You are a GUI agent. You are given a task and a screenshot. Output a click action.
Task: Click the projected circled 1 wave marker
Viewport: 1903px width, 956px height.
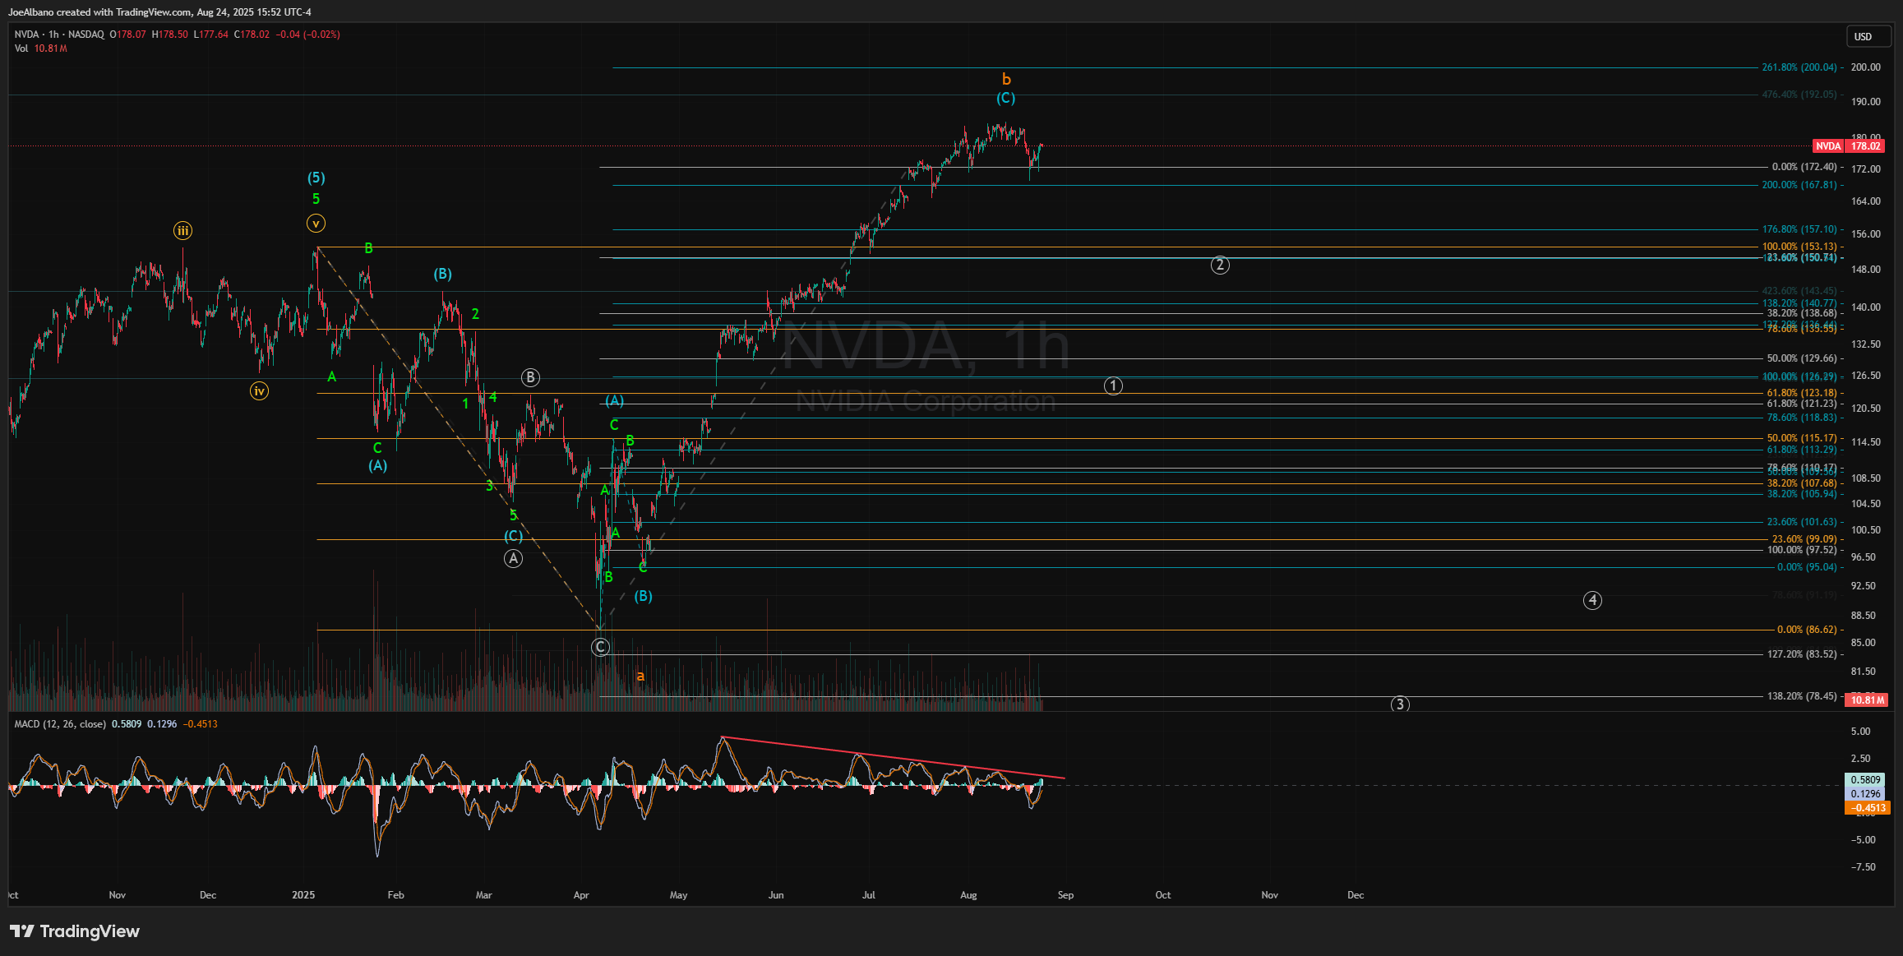[x=1113, y=386]
